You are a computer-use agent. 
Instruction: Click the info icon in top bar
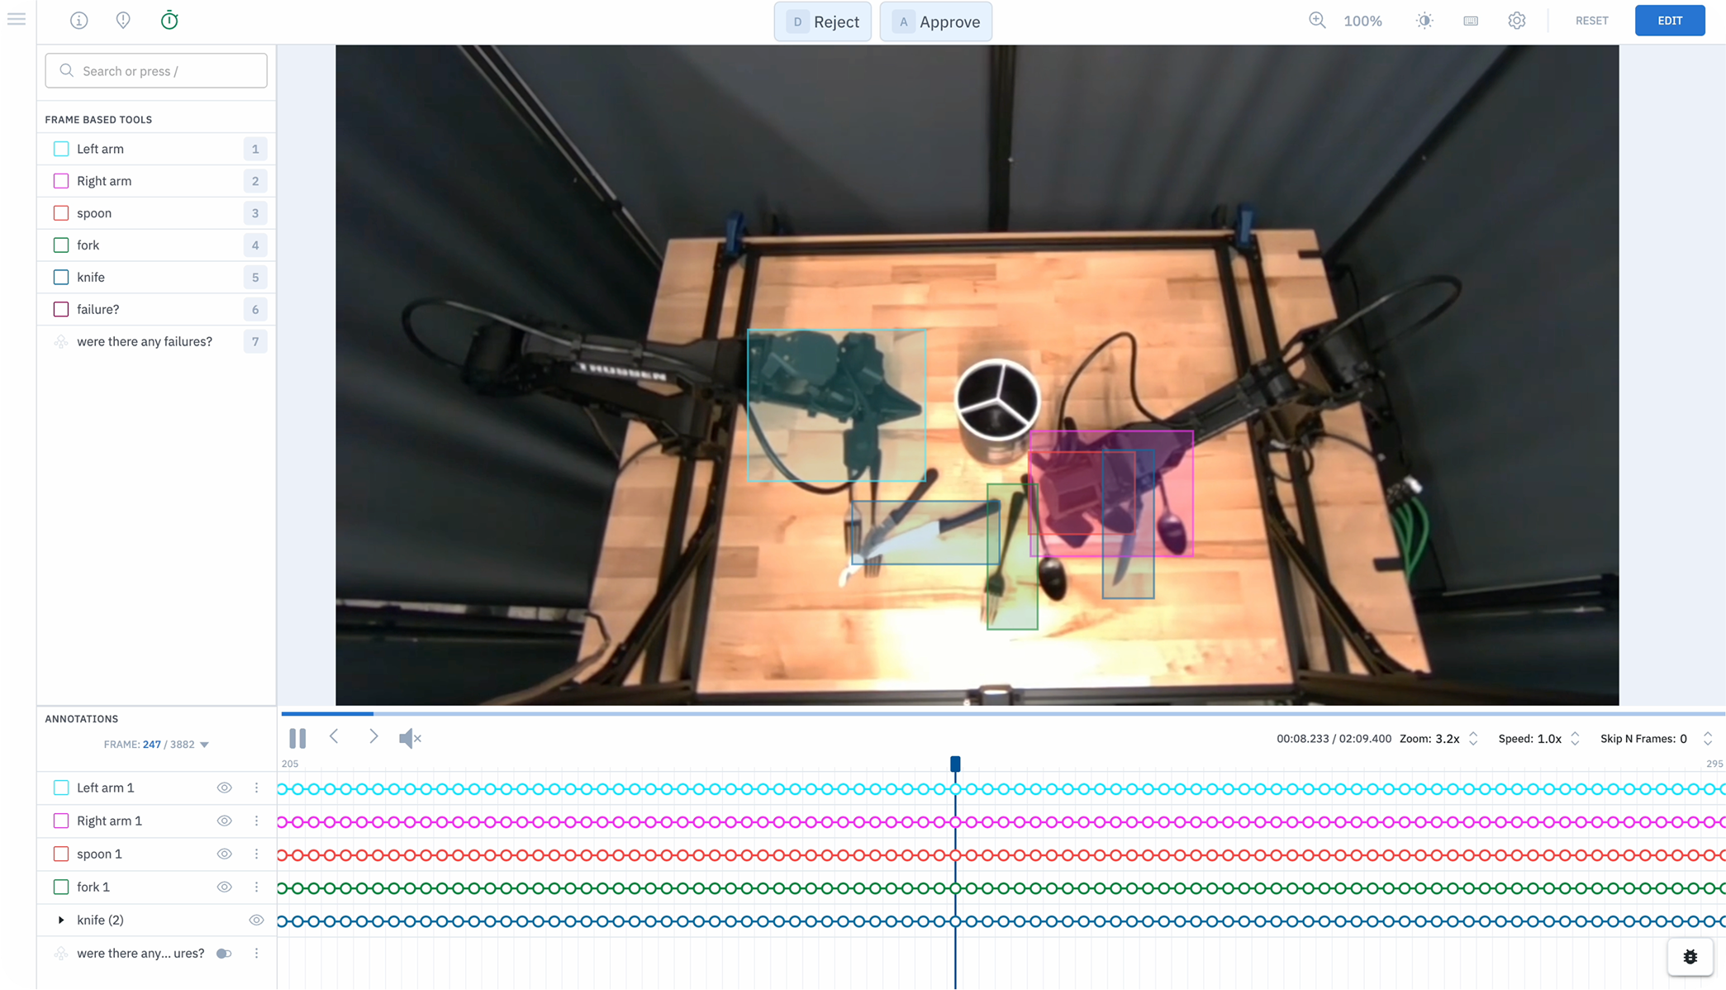pos(79,21)
